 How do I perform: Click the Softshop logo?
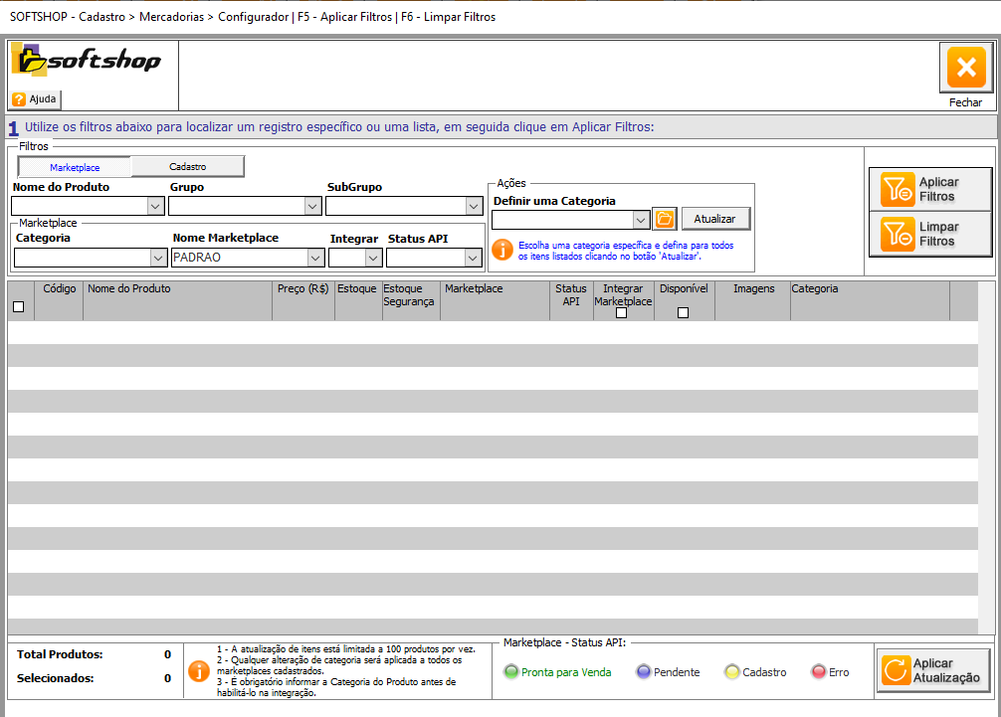tap(87, 61)
